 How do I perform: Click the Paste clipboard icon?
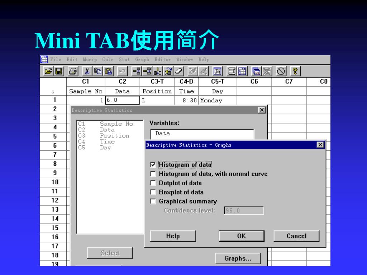pos(108,71)
